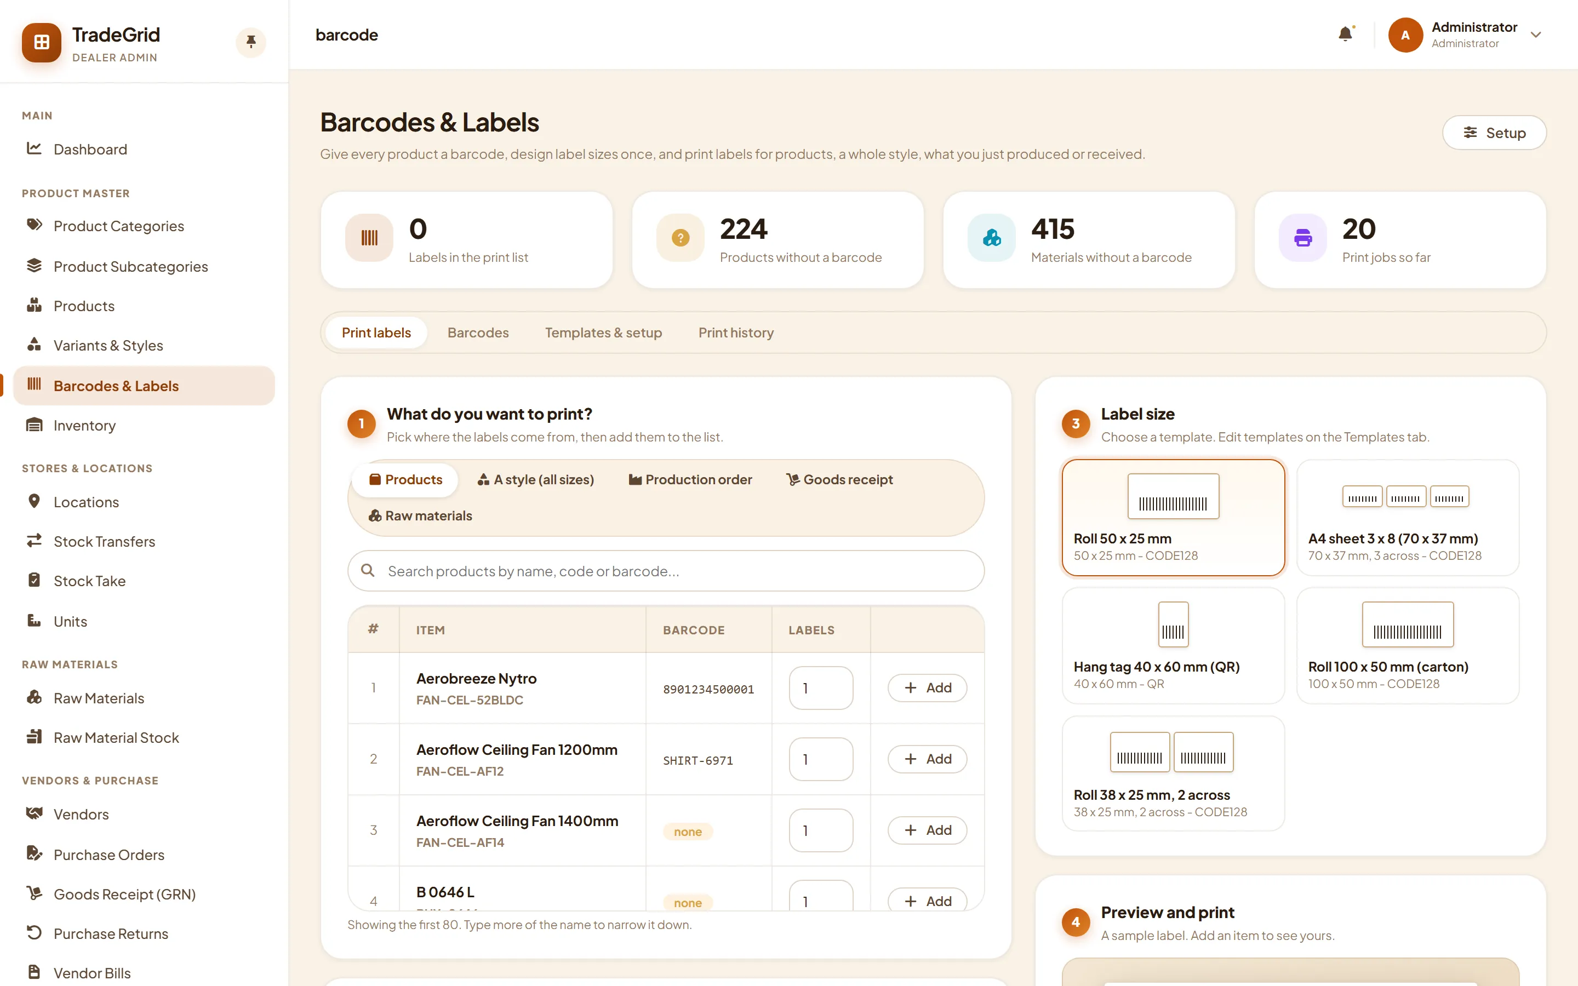Image resolution: width=1578 pixels, height=986 pixels.
Task: Add Aeroflow Ceiling Fan 1200mm labels
Action: point(927,759)
